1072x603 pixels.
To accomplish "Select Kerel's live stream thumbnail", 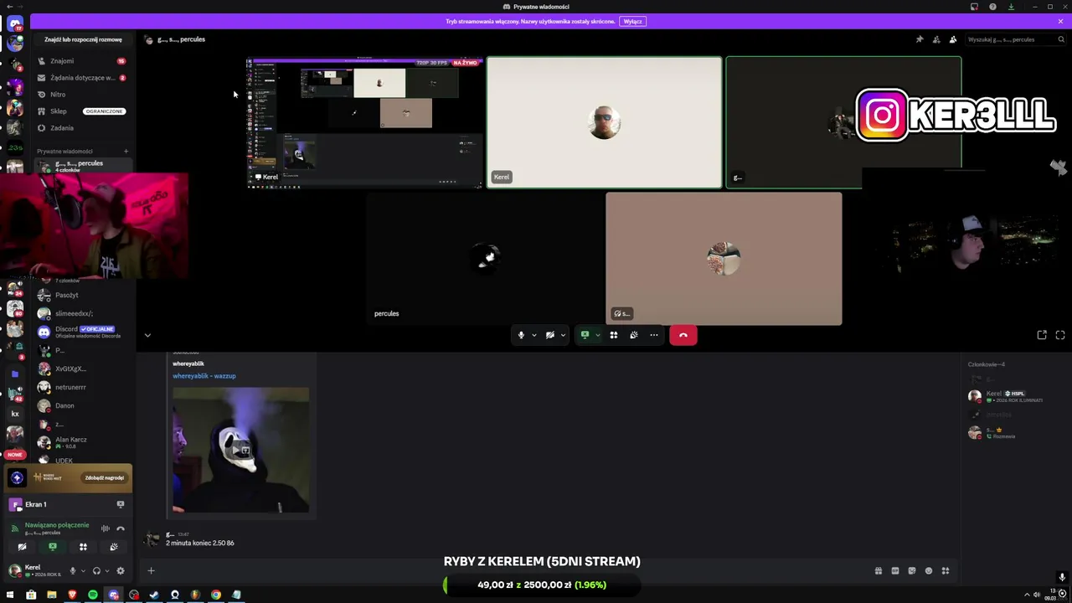I will pyautogui.click(x=365, y=122).
